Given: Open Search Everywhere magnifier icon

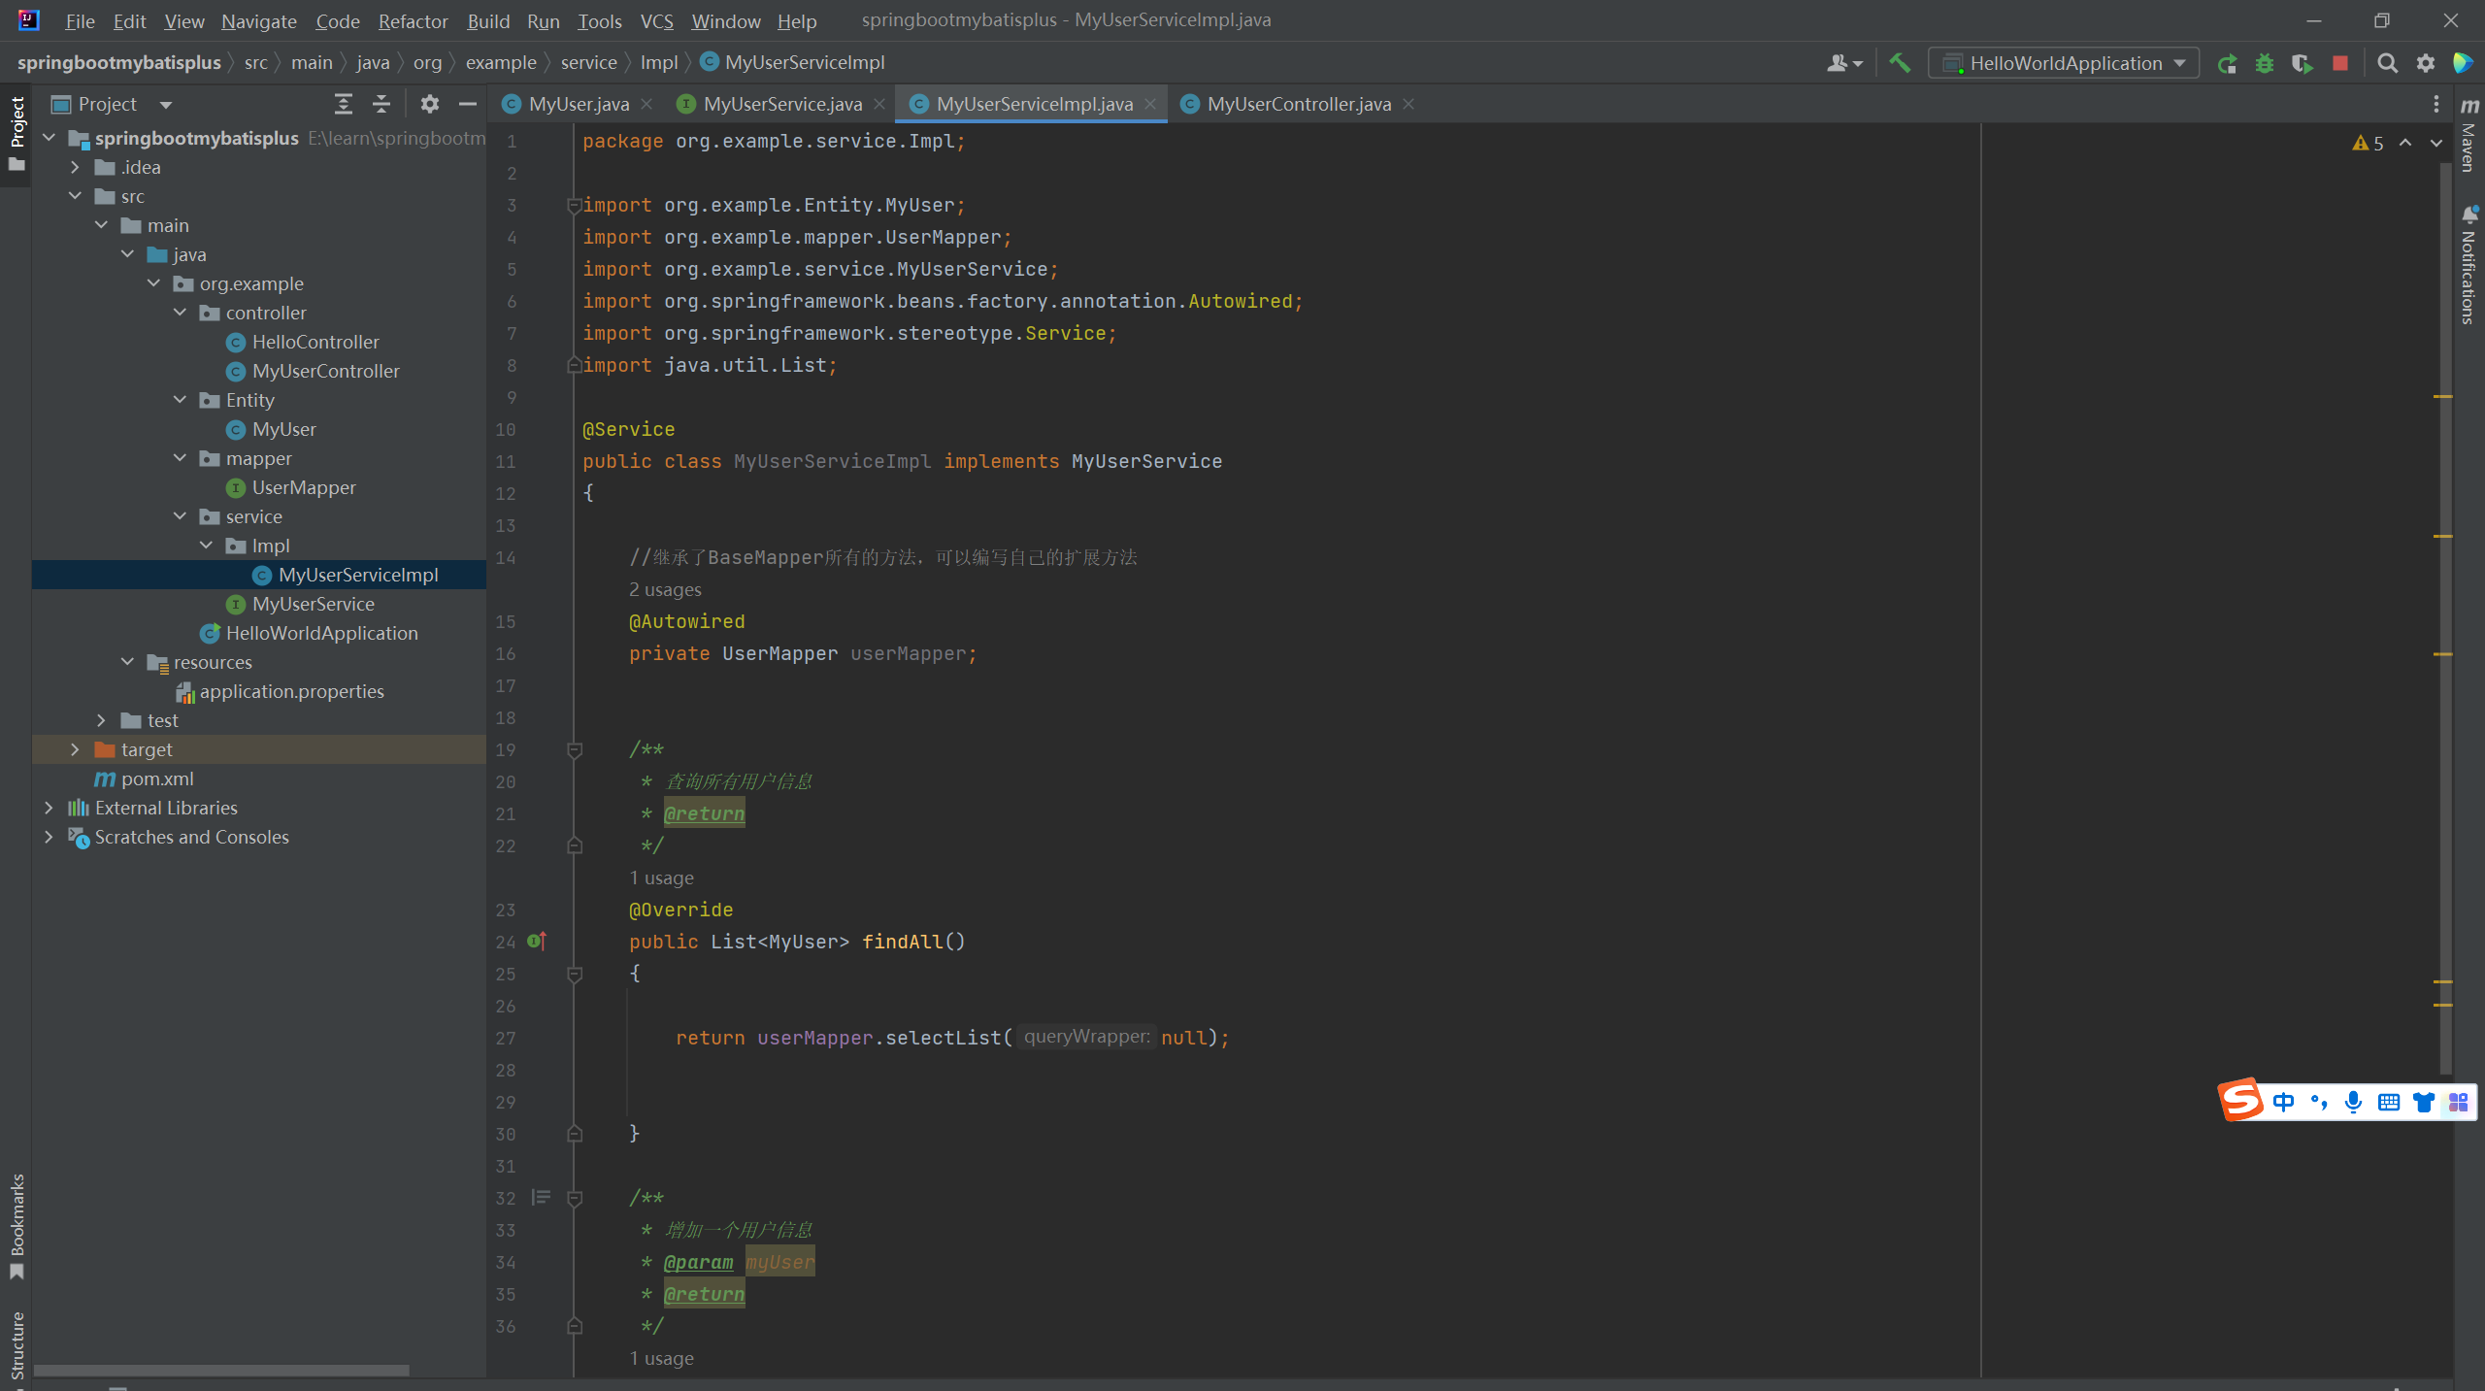Looking at the screenshot, I should [x=2387, y=63].
